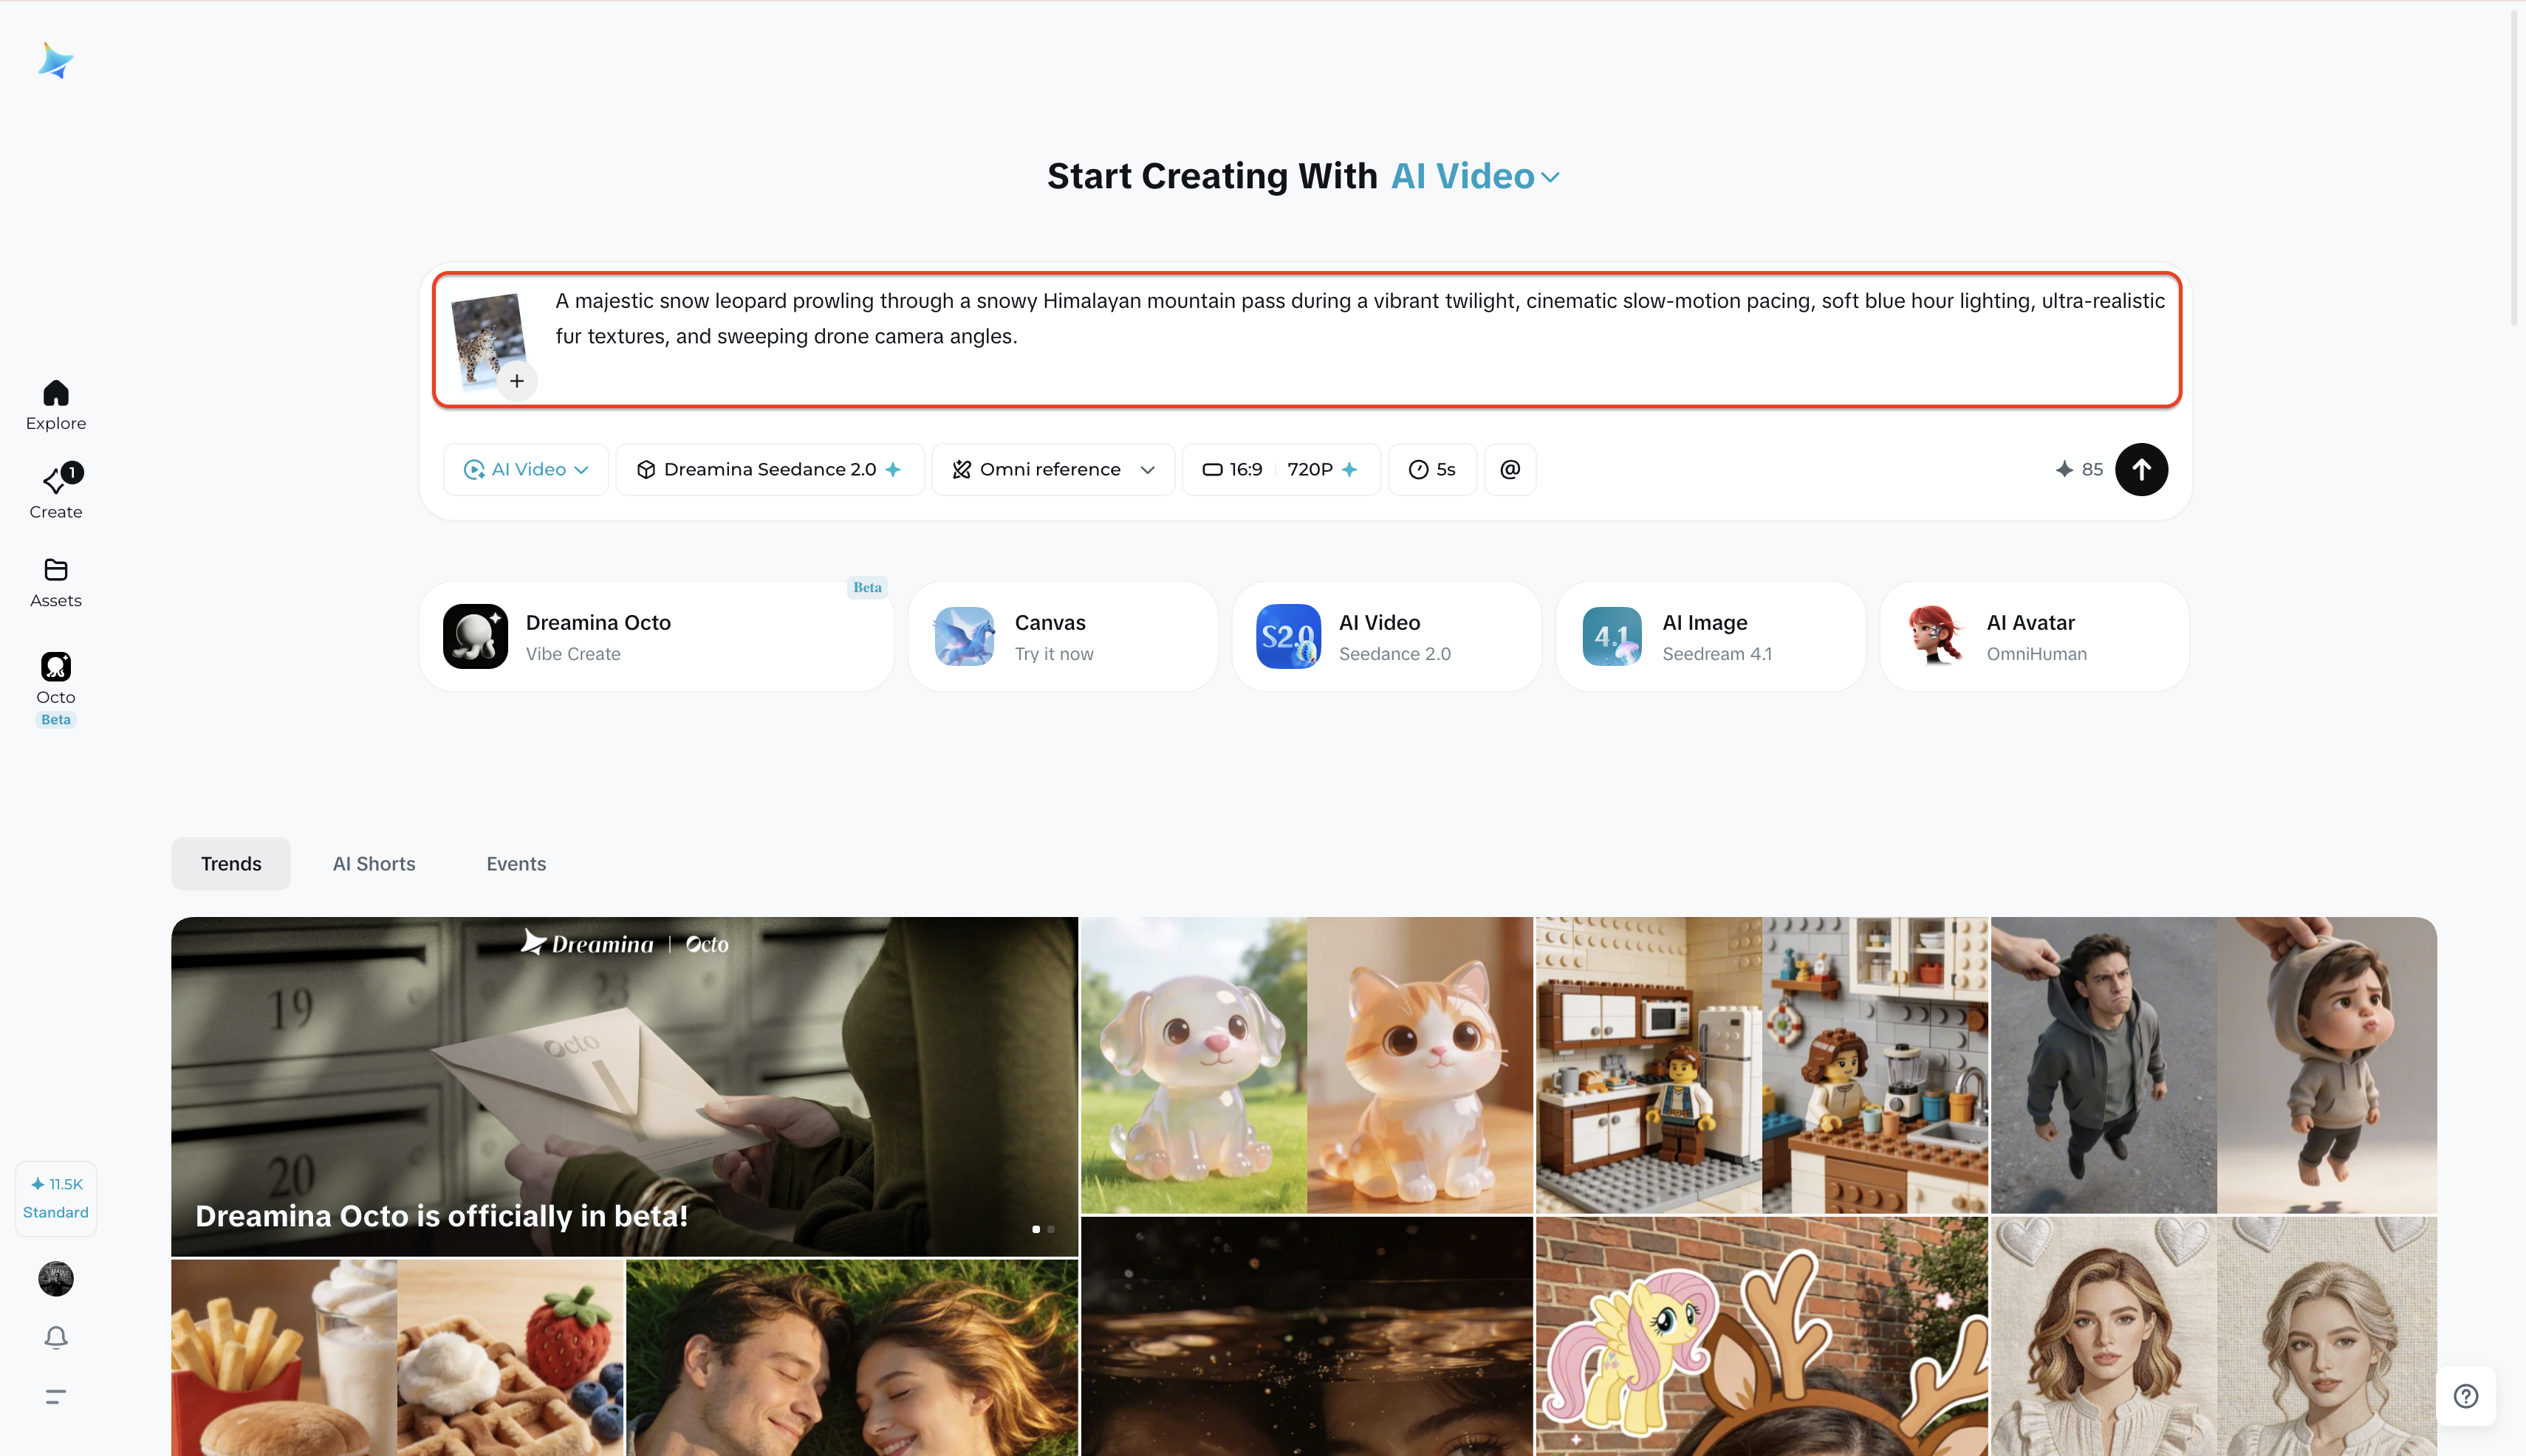Open the hoodie man cartoon thumbnail
The height and width of the screenshot is (1456, 2526).
[x=2214, y=1065]
